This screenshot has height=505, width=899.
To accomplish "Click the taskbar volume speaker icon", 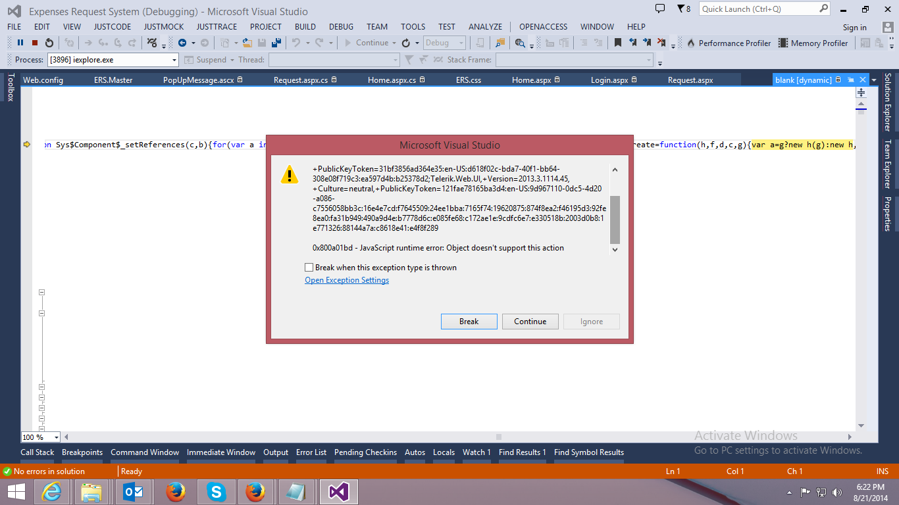I will pos(837,492).
